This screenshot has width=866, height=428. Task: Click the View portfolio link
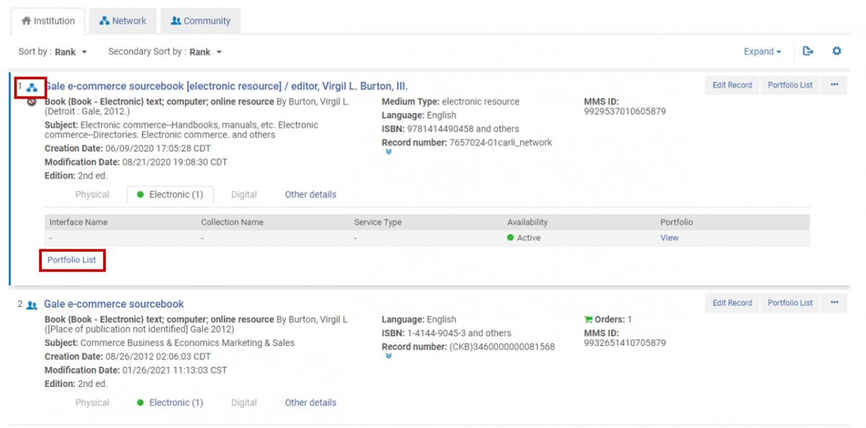tap(669, 238)
